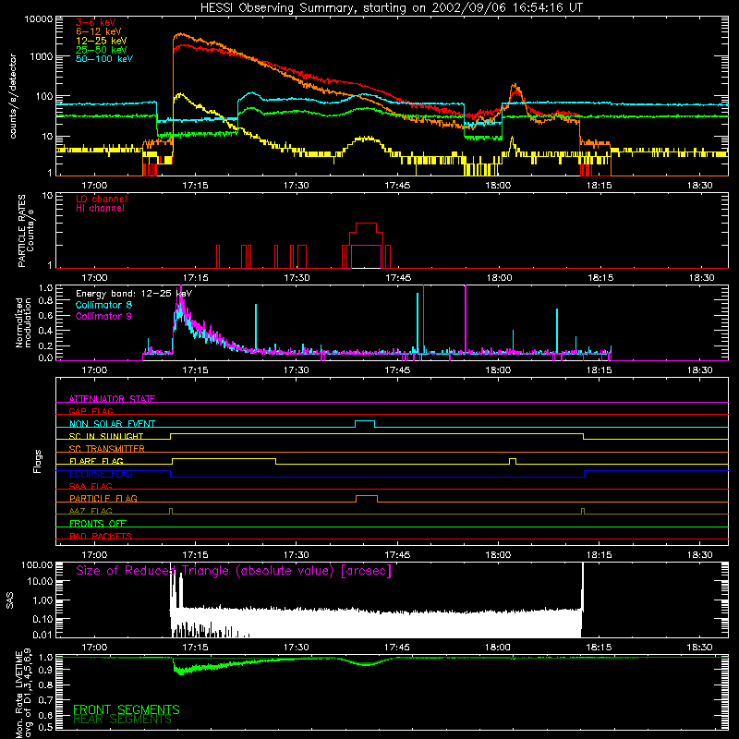Viewport: 739px width, 739px height.
Task: Select the LO channel legend label
Action: click(x=102, y=199)
